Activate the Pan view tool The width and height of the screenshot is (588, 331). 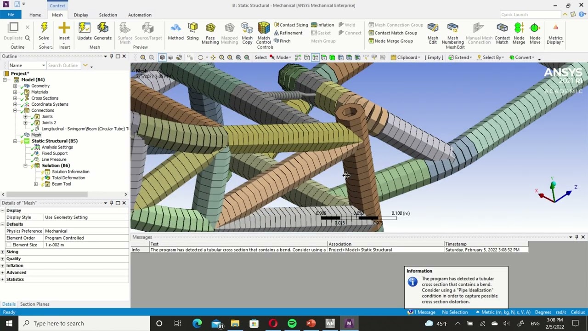213,57
